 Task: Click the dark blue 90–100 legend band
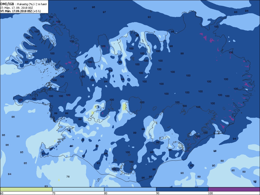[182, 189]
